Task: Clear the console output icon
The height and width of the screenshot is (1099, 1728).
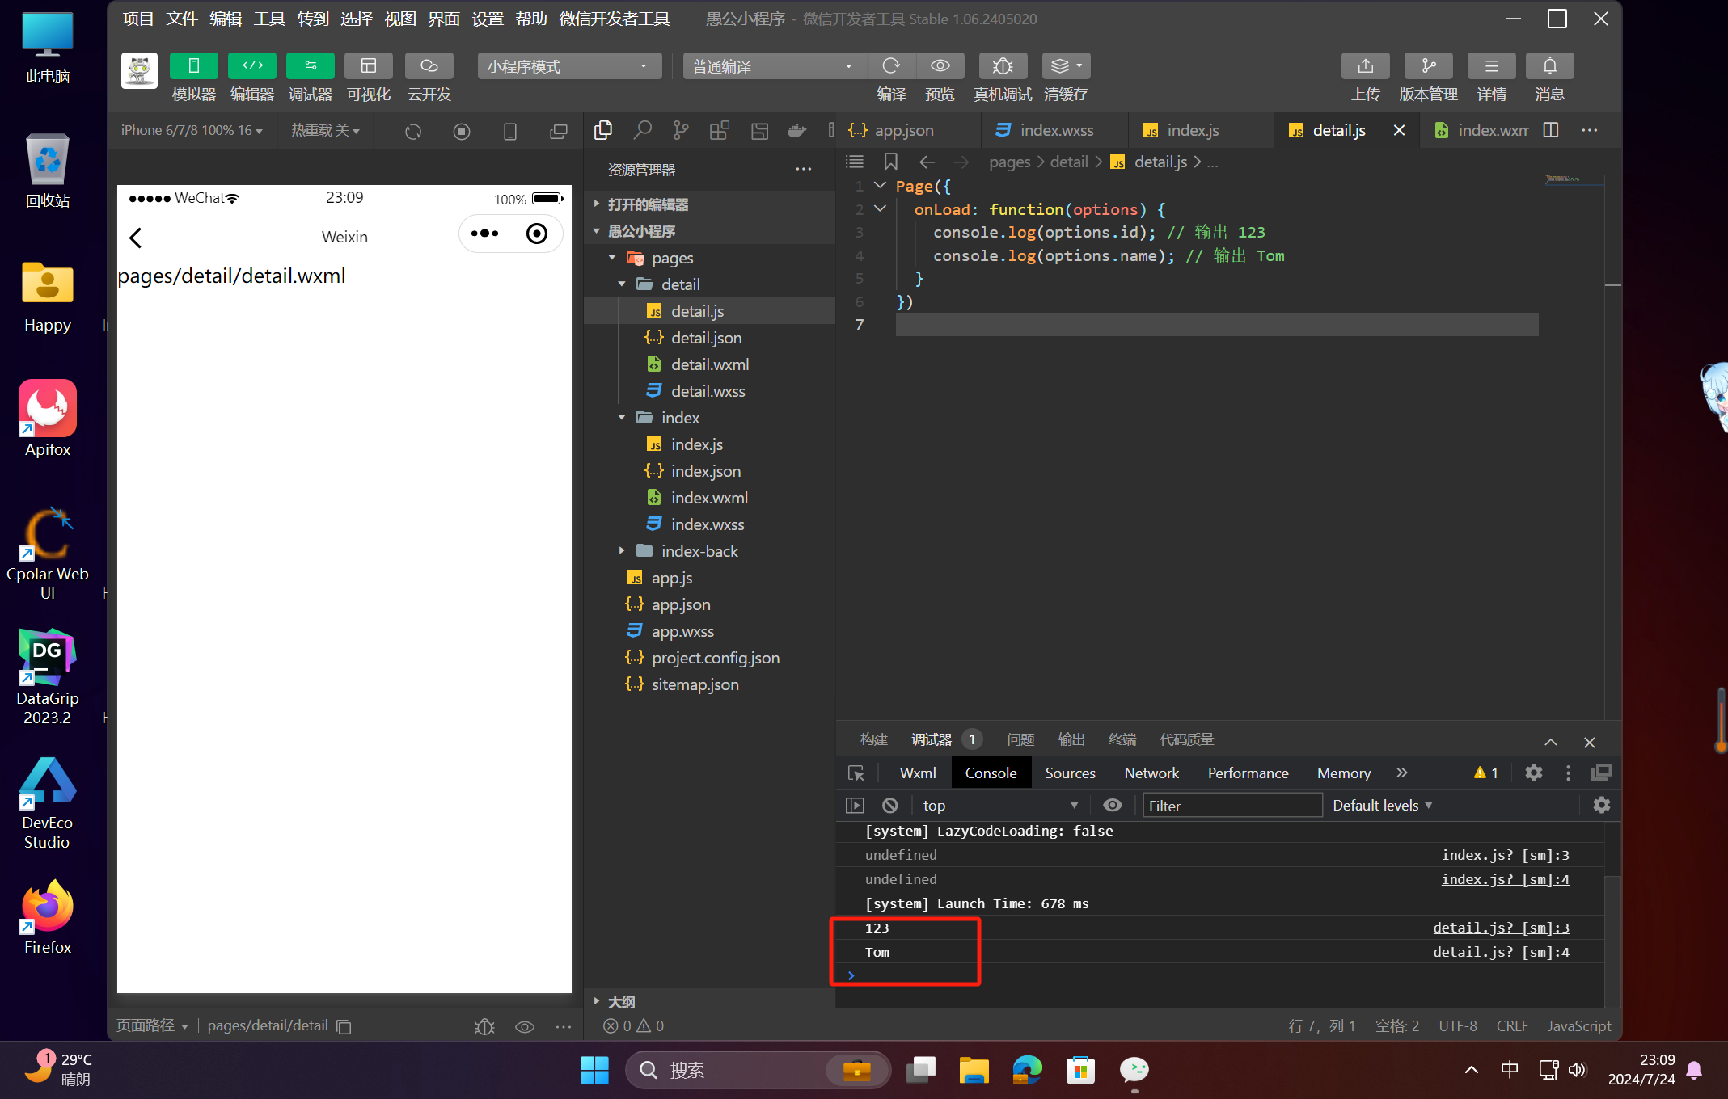Action: (889, 805)
